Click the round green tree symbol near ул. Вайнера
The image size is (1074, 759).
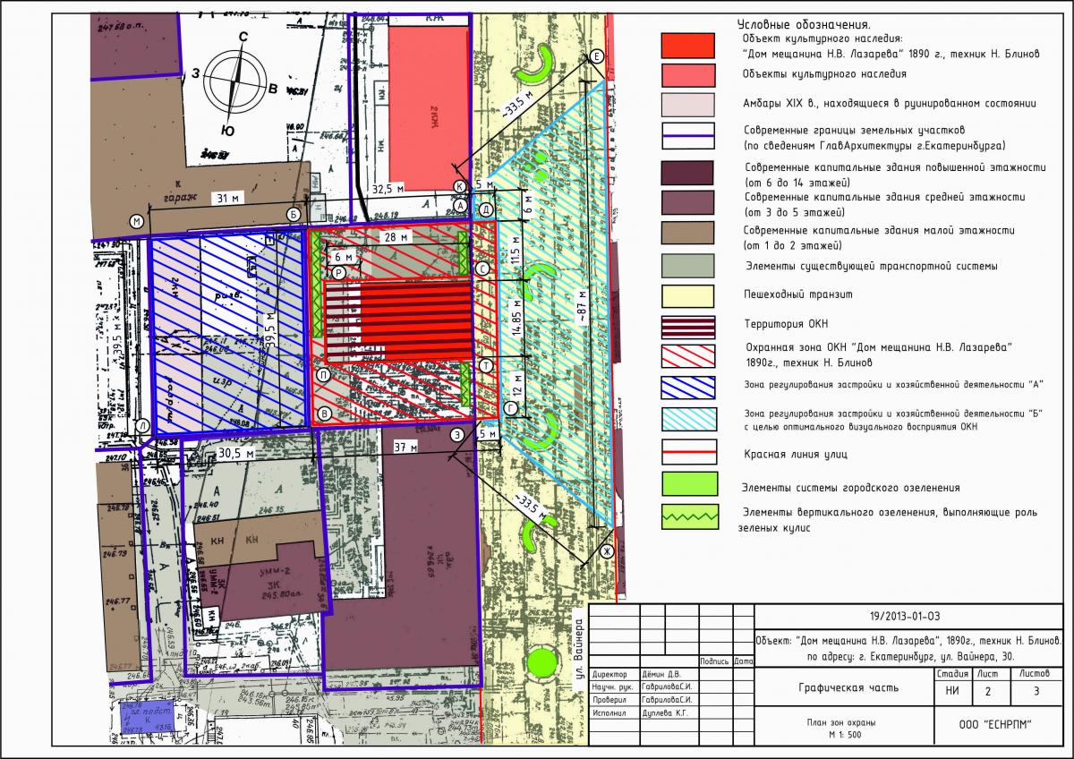539,663
